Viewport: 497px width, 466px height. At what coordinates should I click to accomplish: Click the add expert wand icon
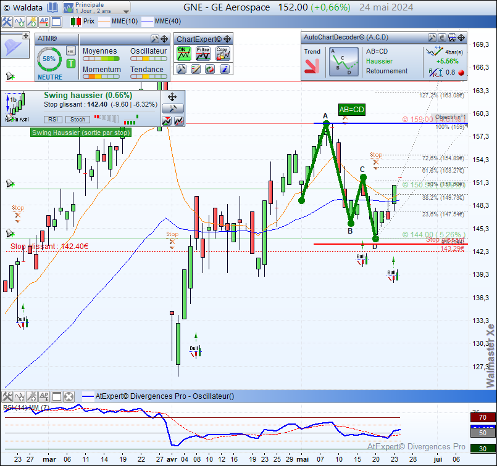click(x=31, y=22)
